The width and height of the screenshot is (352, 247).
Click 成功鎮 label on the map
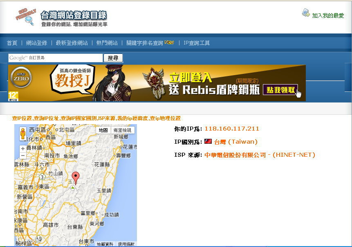tap(112, 214)
